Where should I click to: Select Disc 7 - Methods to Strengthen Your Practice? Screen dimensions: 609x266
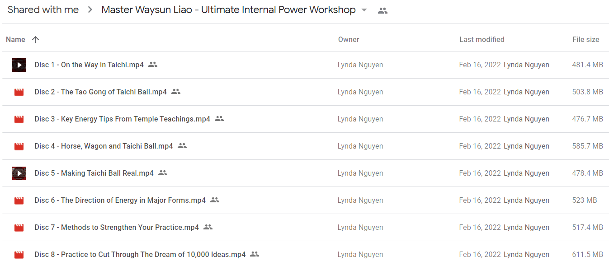(x=305, y=228)
